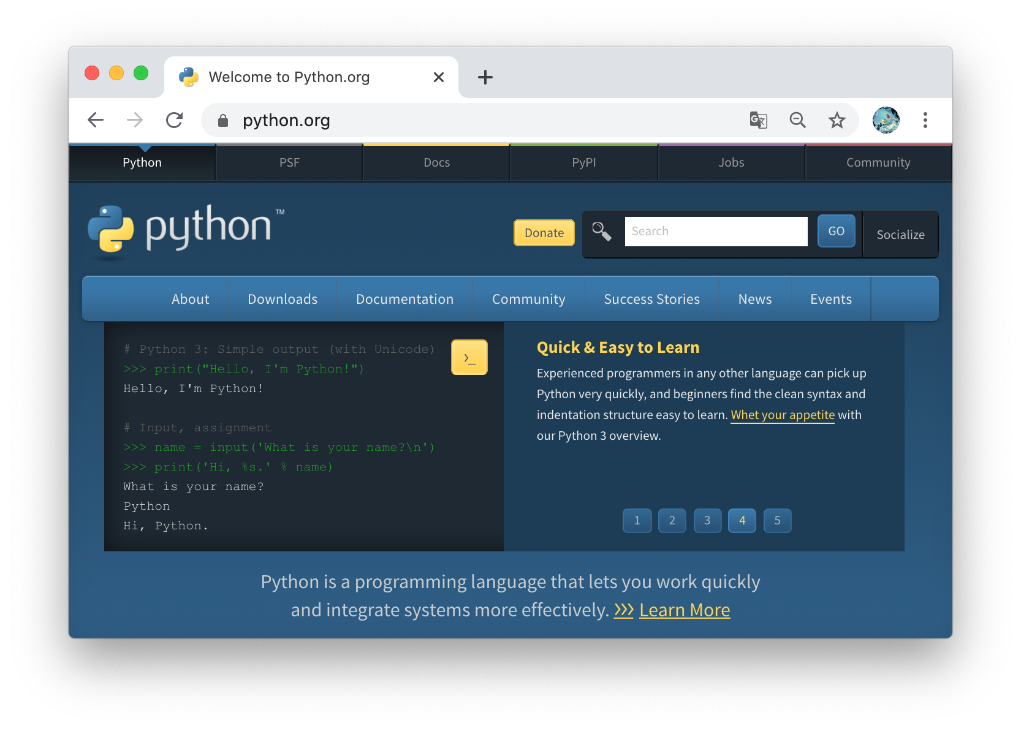Viewport: 1021px width, 729px height.
Task: Open the About menu
Action: 191,299
